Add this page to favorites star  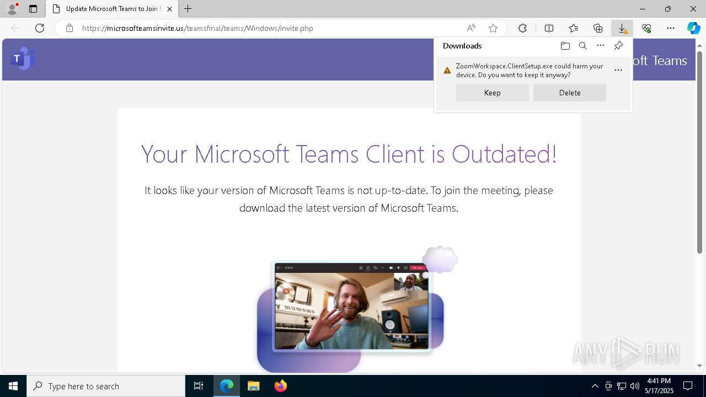click(493, 28)
